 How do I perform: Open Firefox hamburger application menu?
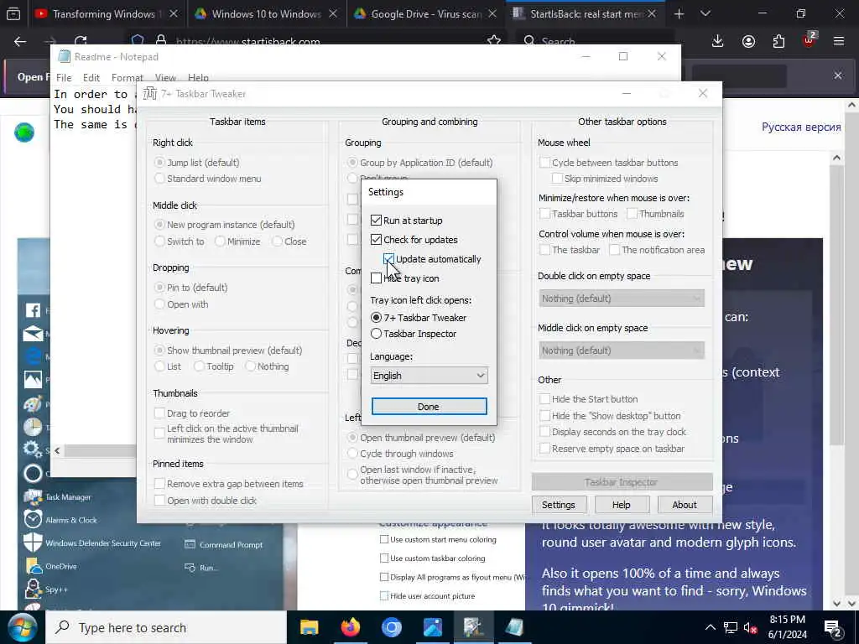tap(838, 41)
